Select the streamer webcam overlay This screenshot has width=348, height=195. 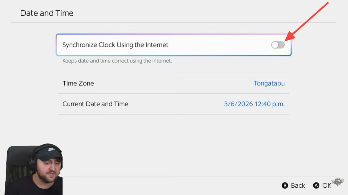pyautogui.click(x=34, y=170)
